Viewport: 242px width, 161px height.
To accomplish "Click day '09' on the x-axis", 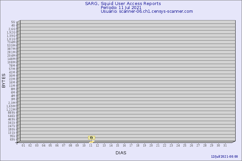I will tap(77, 146).
